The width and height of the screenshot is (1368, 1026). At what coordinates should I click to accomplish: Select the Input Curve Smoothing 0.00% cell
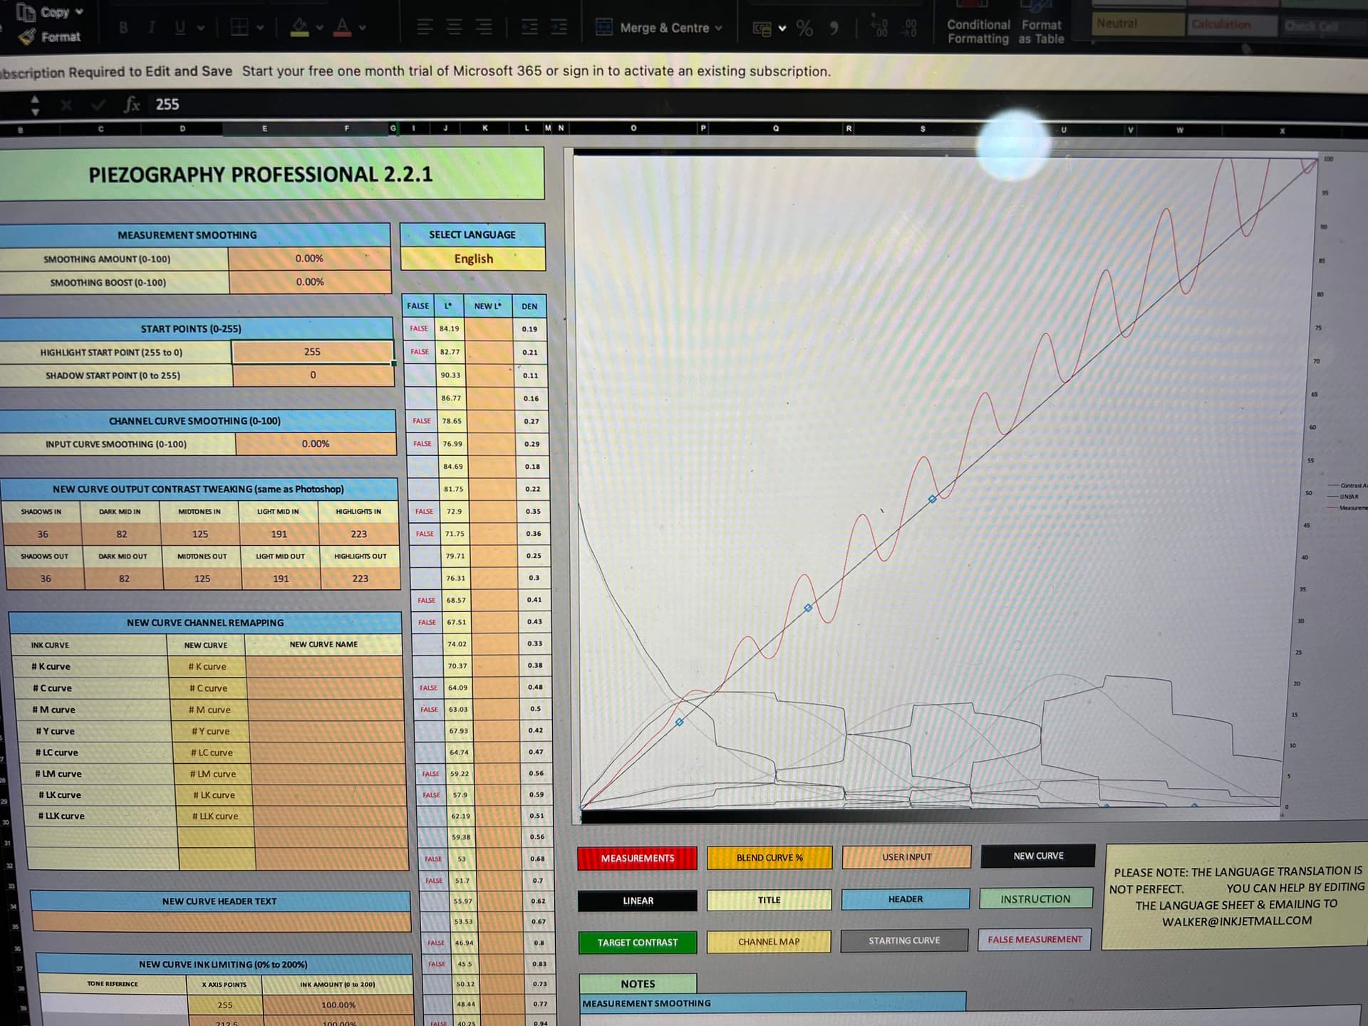tap(316, 444)
